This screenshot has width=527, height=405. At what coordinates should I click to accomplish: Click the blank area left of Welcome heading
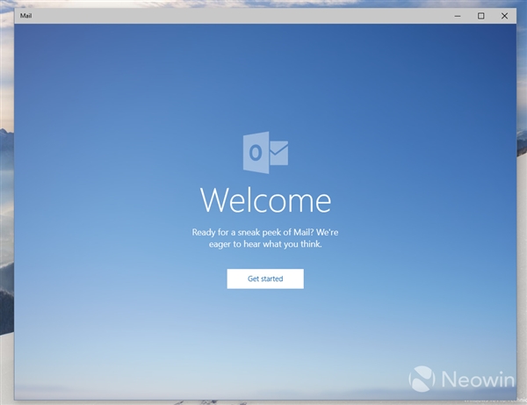pyautogui.click(x=105, y=200)
